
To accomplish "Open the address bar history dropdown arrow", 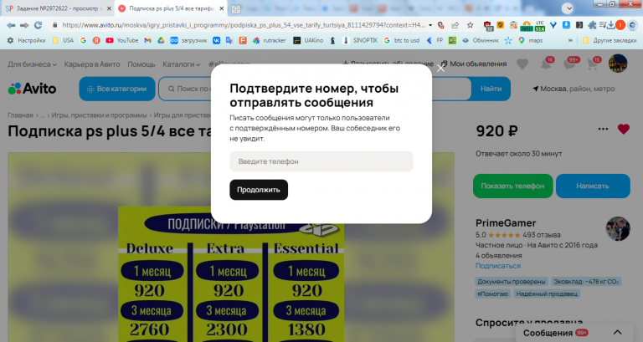I will pyautogui.click(x=430, y=25).
